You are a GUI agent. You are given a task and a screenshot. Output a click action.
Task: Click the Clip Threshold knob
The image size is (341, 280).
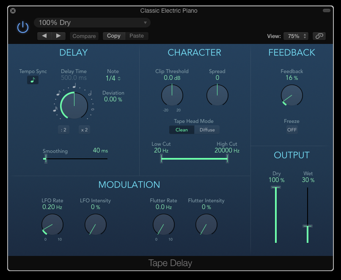pyautogui.click(x=172, y=95)
